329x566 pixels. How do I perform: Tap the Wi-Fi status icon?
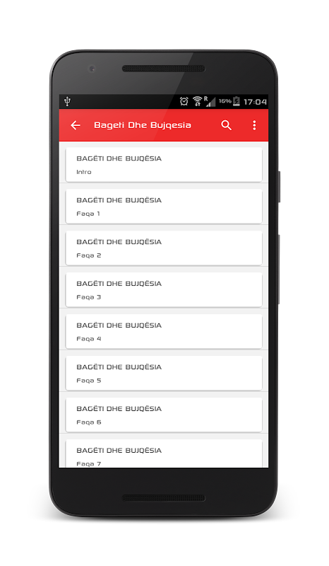[198, 101]
